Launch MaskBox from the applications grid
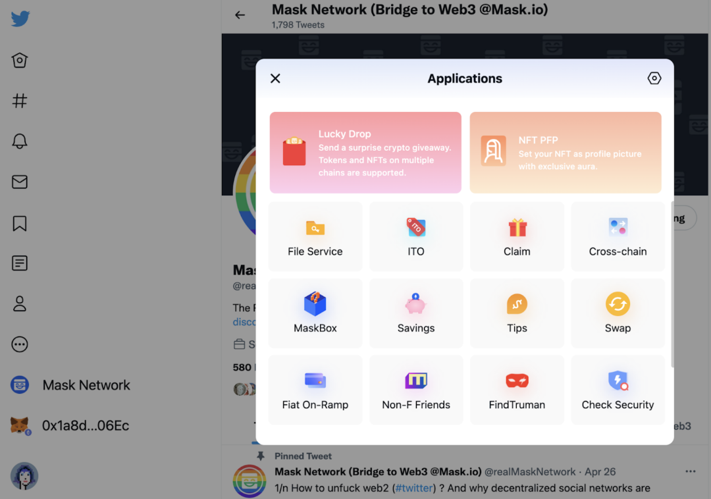711x499 pixels. pos(315,313)
